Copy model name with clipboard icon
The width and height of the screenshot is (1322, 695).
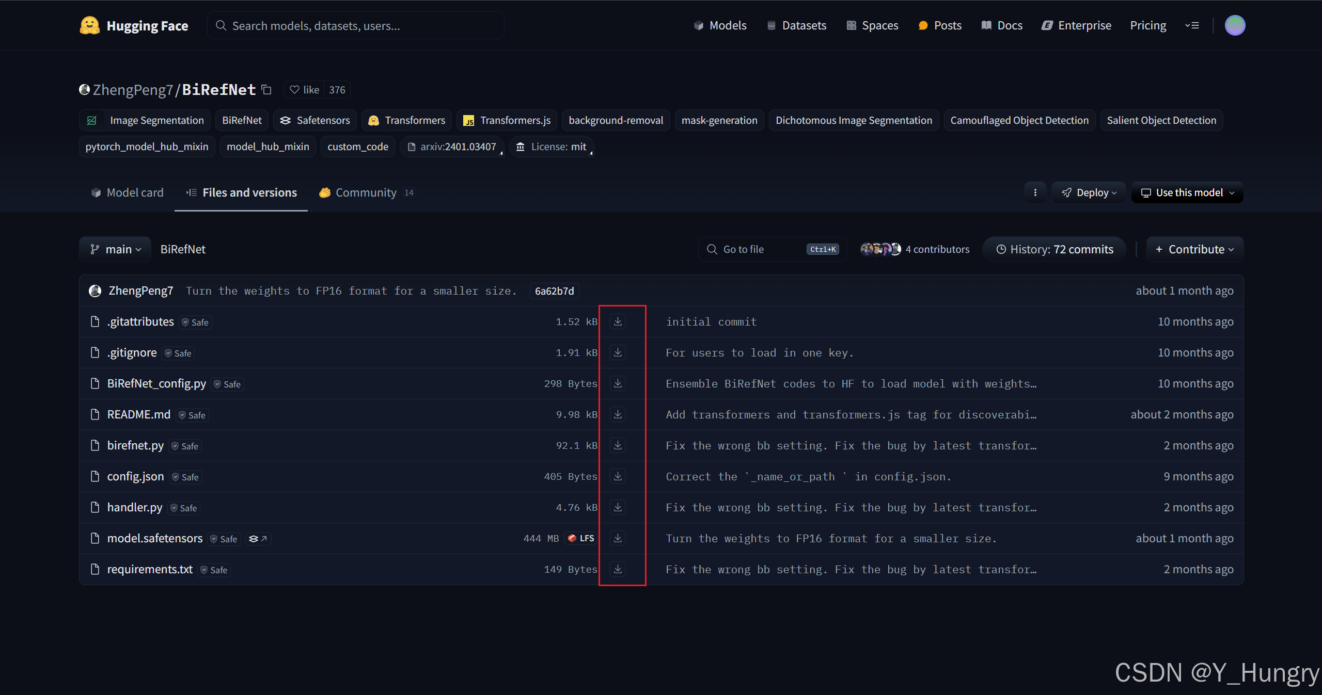point(266,90)
